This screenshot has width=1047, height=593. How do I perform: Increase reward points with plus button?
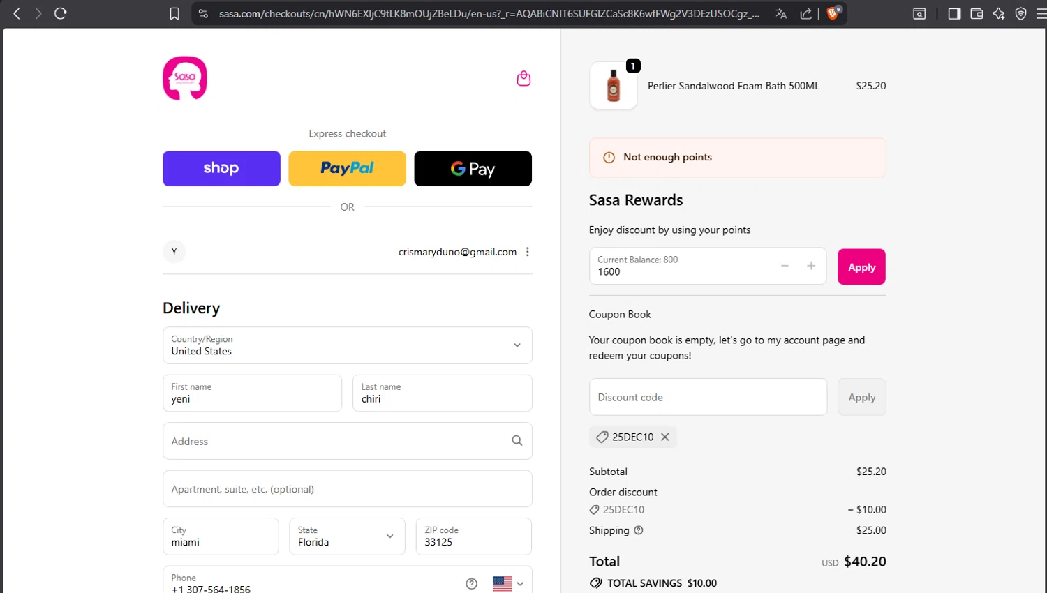click(811, 266)
